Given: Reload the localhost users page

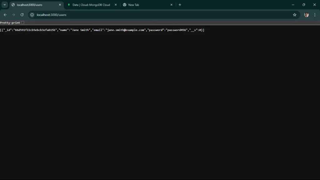Looking at the screenshot, I should (22, 15).
